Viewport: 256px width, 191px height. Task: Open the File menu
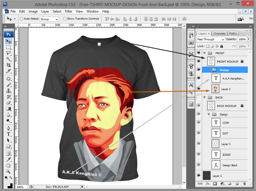pos(13,11)
